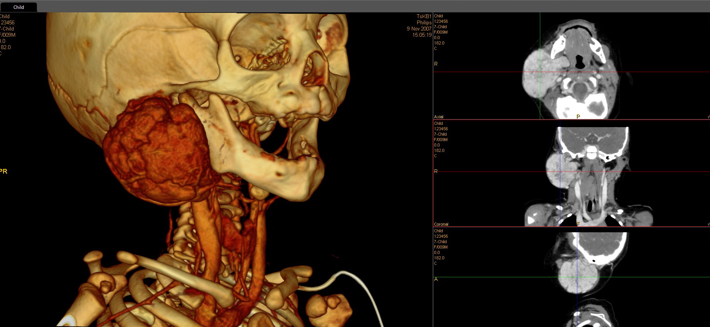Select the Coronal CT slice image
Screen dimensions: 710x327
coord(572,173)
